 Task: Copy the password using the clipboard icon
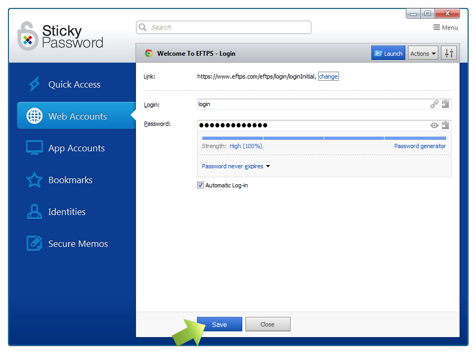pyautogui.click(x=445, y=125)
